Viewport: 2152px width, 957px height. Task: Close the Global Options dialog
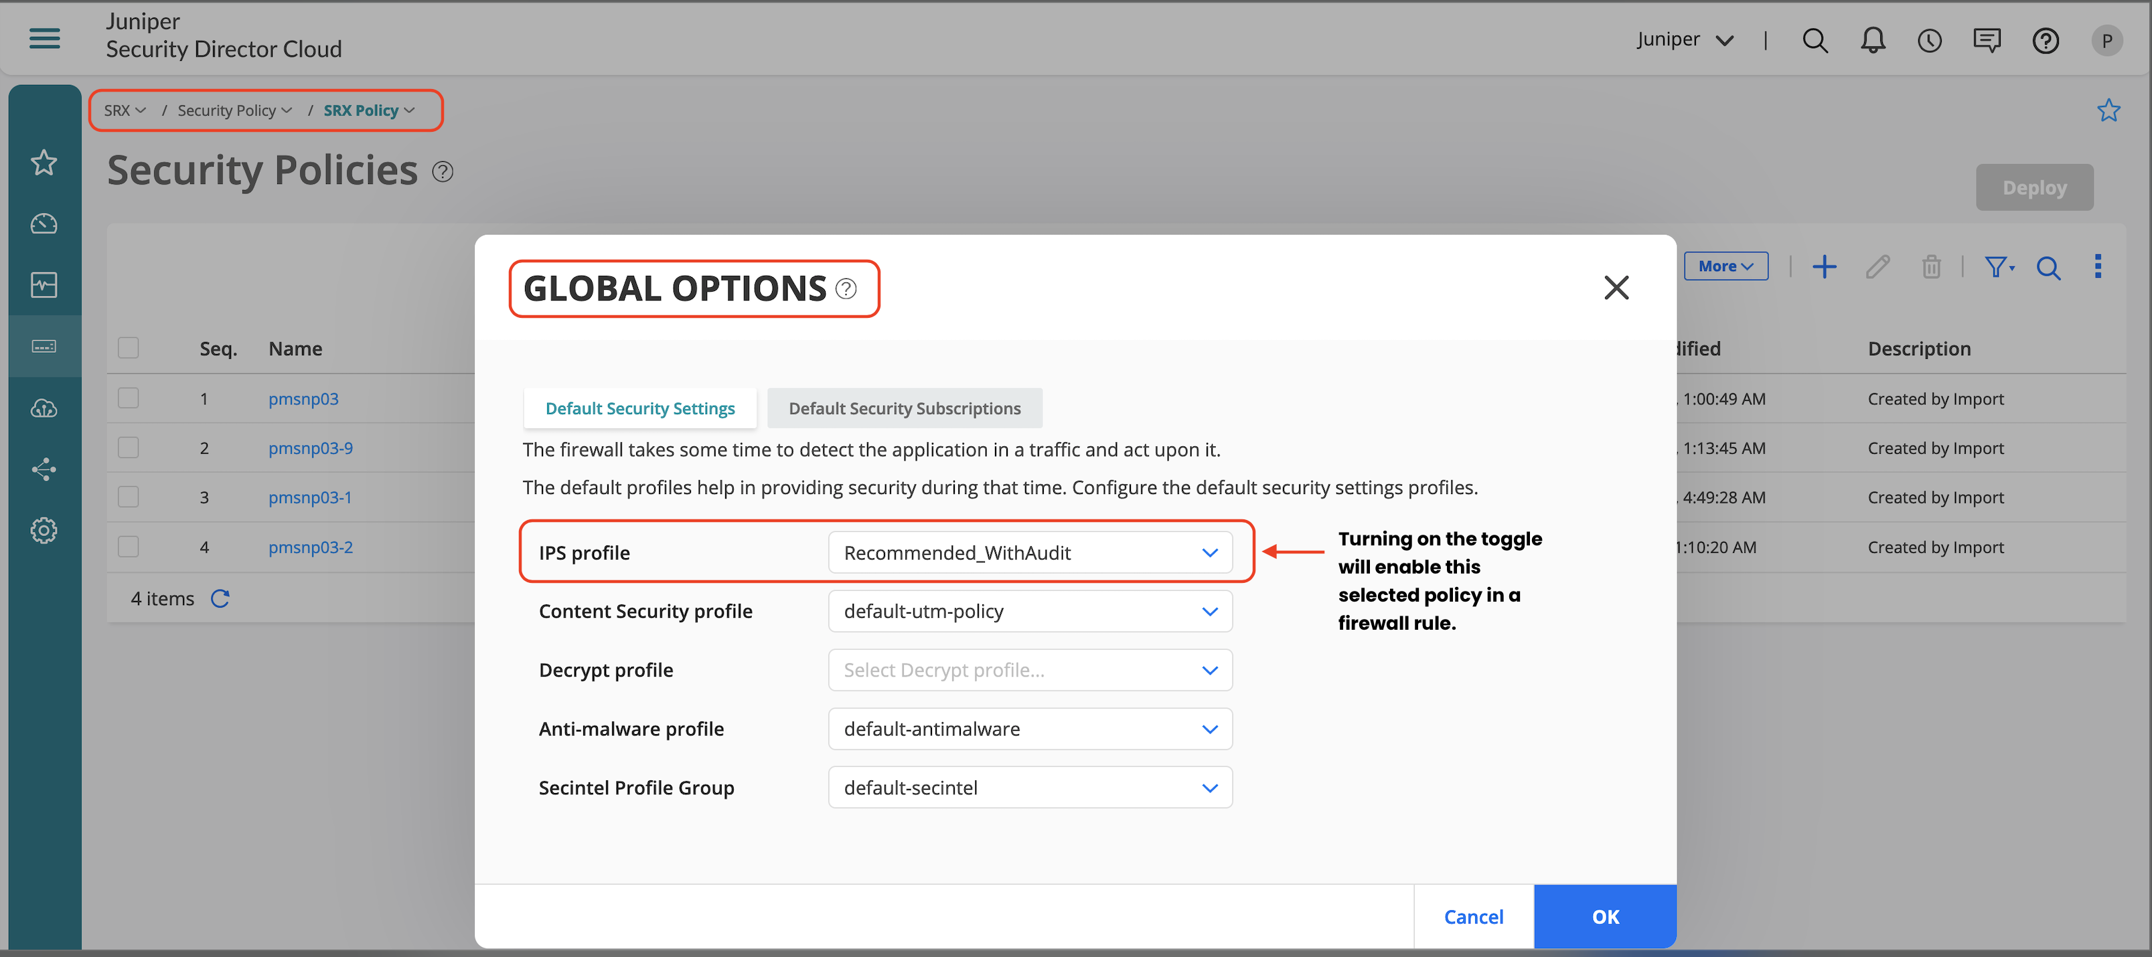[x=1616, y=288]
